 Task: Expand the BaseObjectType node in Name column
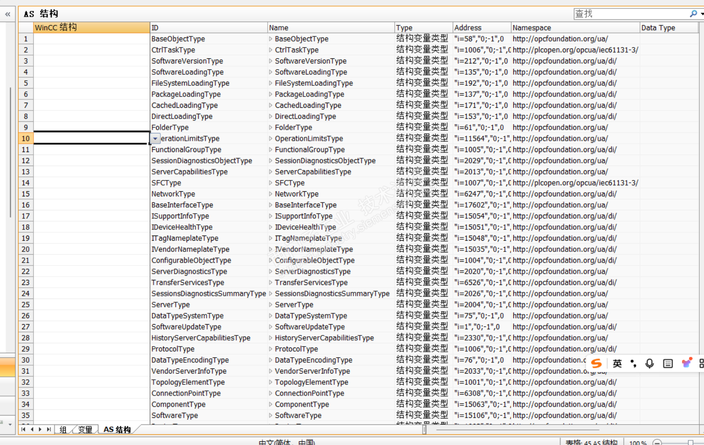click(x=271, y=39)
